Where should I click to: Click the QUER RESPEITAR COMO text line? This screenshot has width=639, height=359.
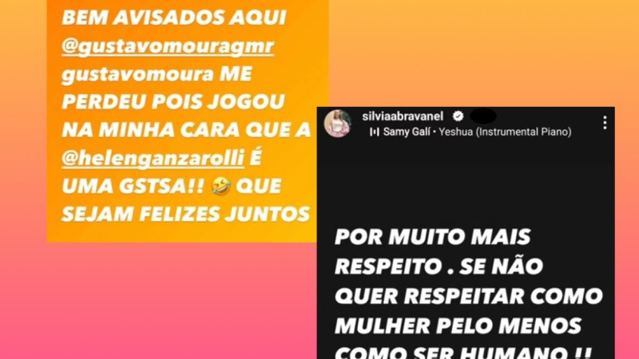tap(469, 296)
